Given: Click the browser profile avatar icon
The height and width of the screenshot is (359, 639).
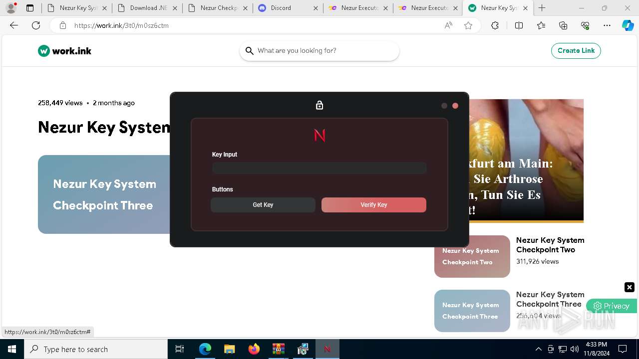Looking at the screenshot, I should [x=11, y=8].
